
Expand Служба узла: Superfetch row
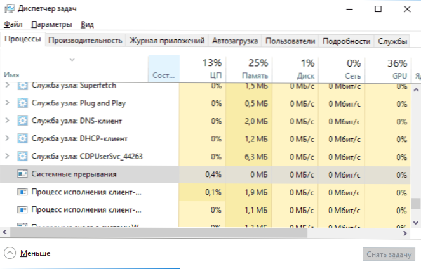coord(7,86)
